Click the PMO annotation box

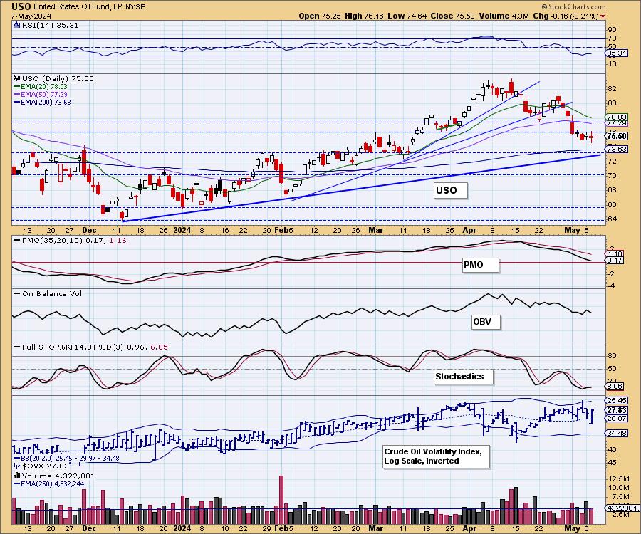coord(480,265)
